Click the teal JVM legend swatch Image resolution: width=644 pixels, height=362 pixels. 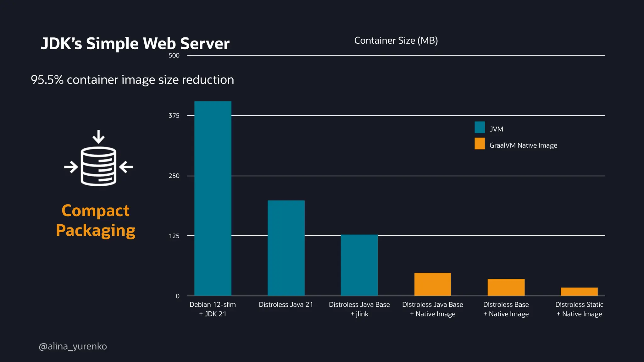click(480, 128)
